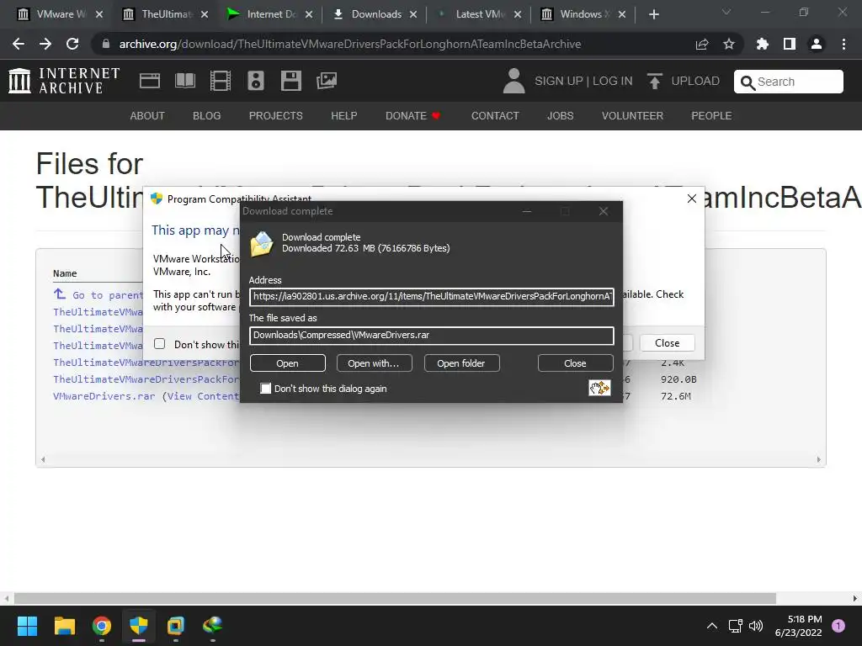Image resolution: width=862 pixels, height=646 pixels.
Task: Click the SIGN UP link
Action: click(x=559, y=81)
